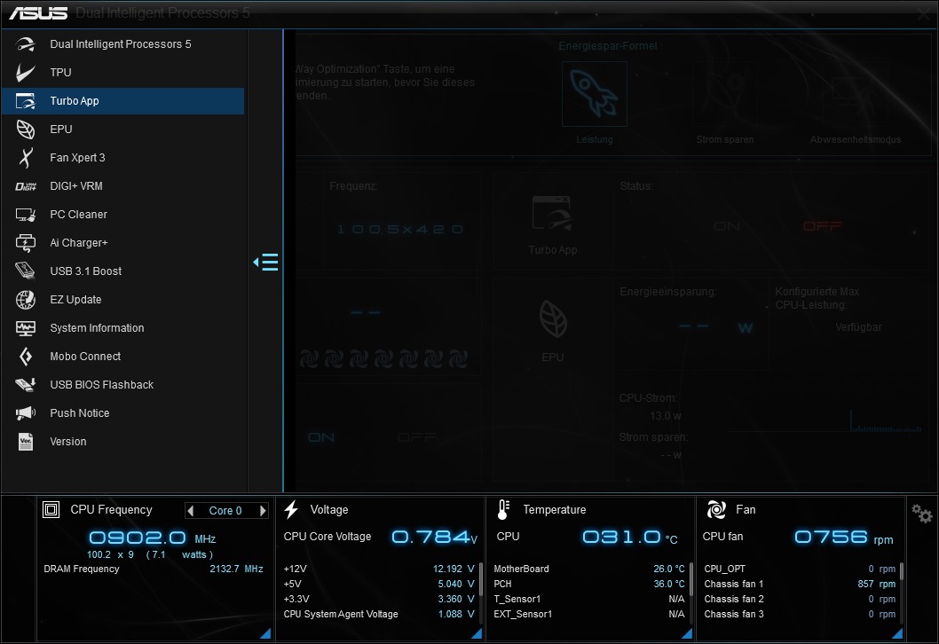Click the ASUS logo in the title bar
Viewport: 939px width, 644px height.
point(38,13)
